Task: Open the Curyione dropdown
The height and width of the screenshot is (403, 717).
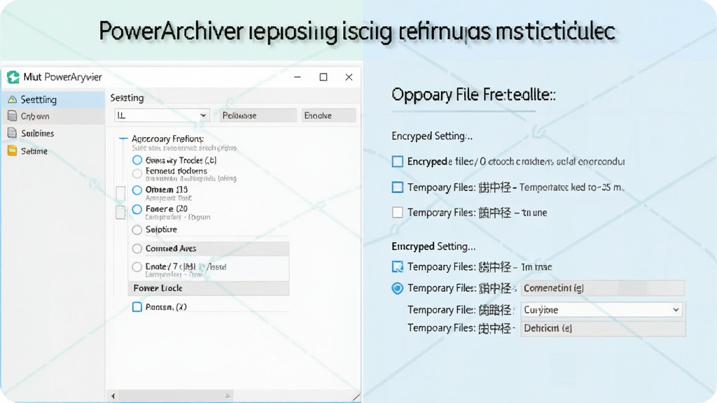Action: pos(601,310)
